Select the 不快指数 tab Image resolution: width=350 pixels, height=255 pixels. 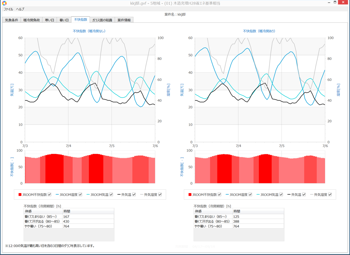click(80, 19)
